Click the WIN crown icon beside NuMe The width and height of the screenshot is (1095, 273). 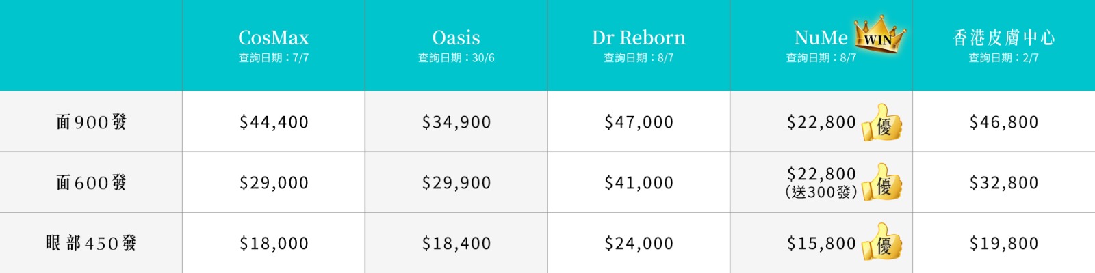pos(881,34)
